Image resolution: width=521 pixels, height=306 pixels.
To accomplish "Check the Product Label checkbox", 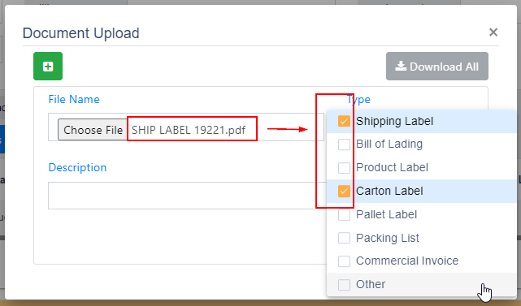I will pyautogui.click(x=344, y=167).
